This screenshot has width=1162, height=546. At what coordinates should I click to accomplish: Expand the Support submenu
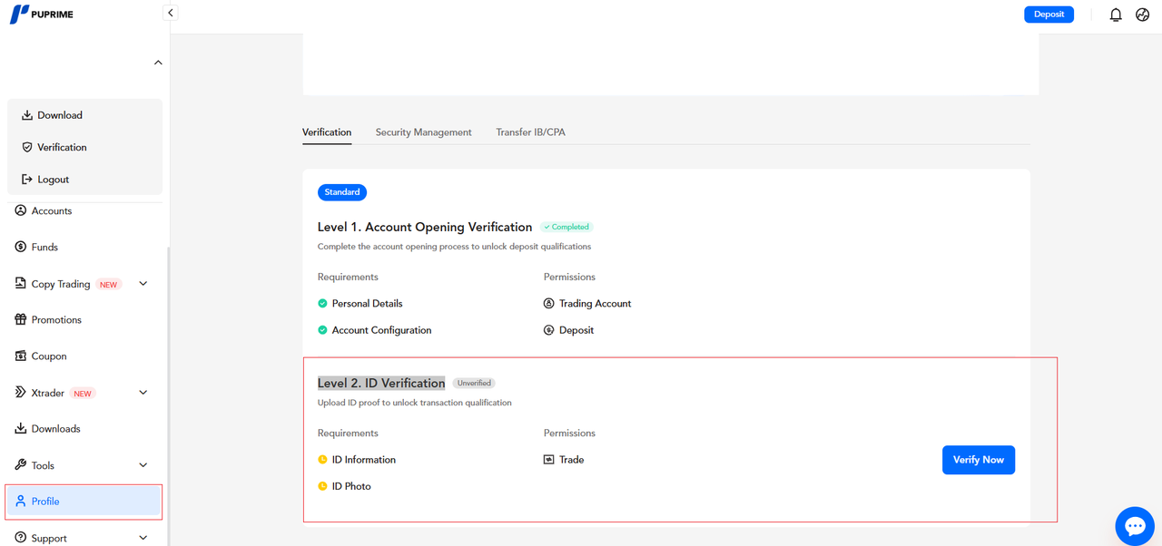143,538
